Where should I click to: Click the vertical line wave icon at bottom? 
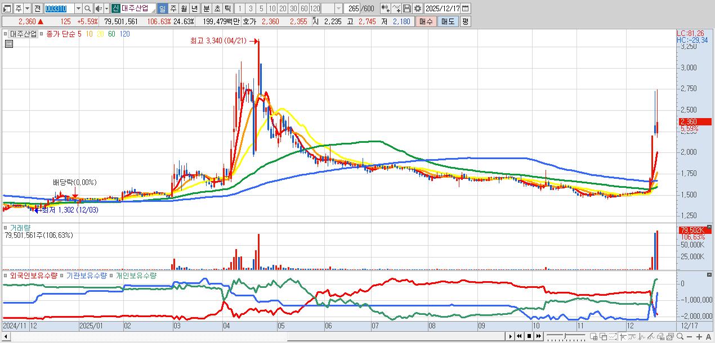[642, 336]
